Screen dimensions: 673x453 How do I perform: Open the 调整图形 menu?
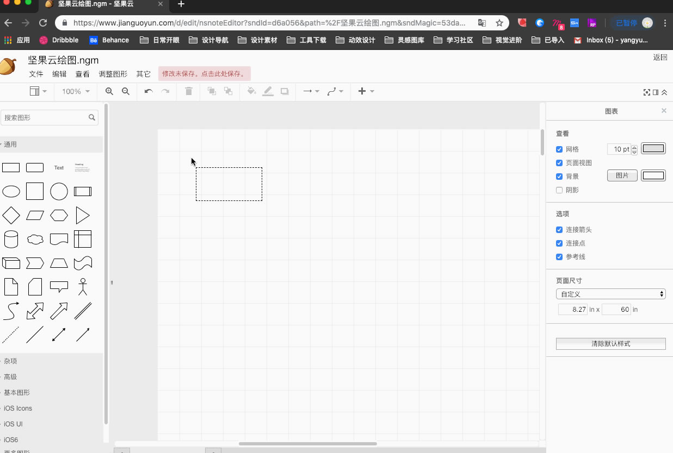pos(113,74)
